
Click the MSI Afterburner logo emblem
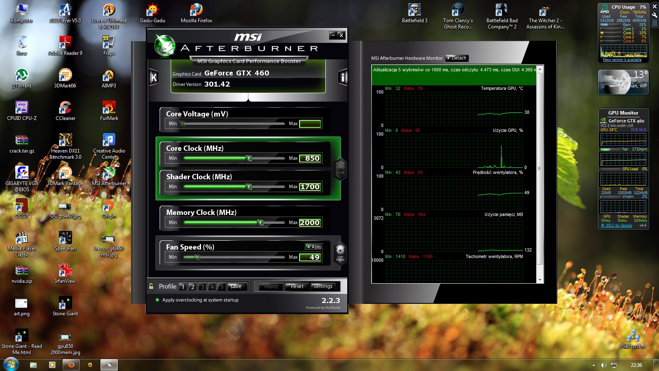[x=165, y=45]
